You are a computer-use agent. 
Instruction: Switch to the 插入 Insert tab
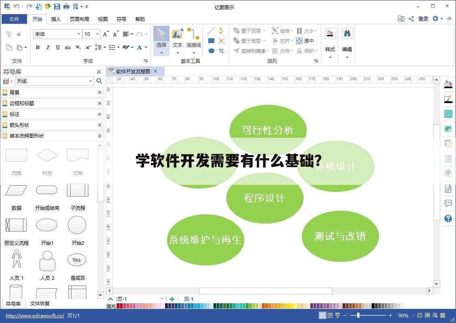pyautogui.click(x=56, y=19)
